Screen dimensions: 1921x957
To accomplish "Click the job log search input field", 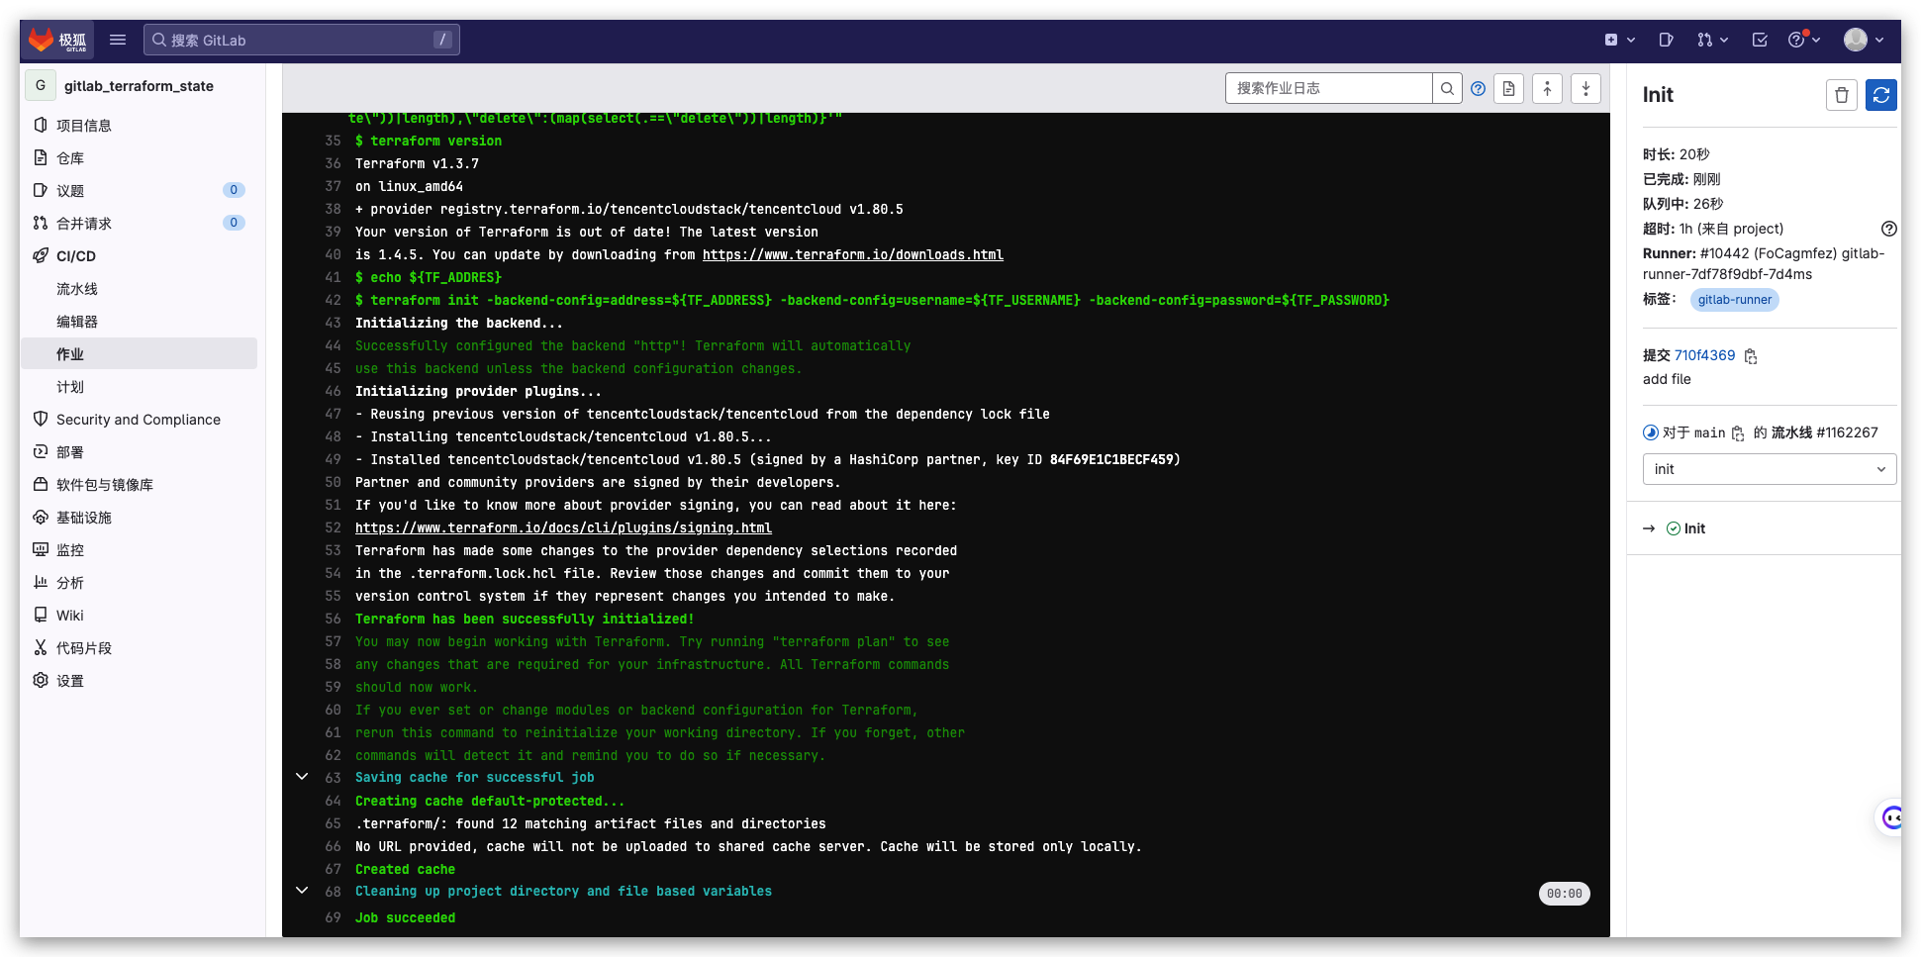I will click(x=1327, y=88).
